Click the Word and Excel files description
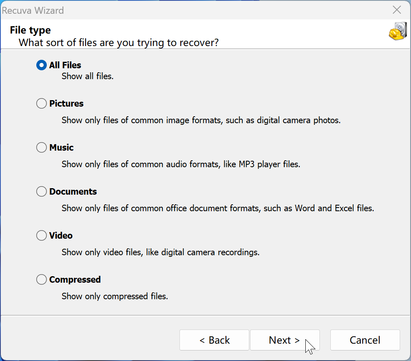This screenshot has width=411, height=361. [218, 208]
